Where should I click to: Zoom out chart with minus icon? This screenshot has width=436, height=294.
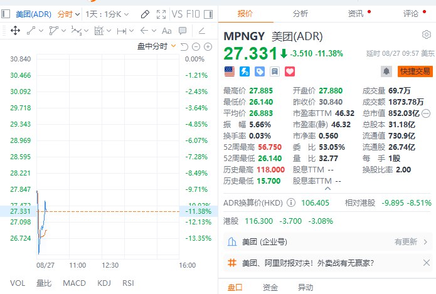tap(196, 46)
